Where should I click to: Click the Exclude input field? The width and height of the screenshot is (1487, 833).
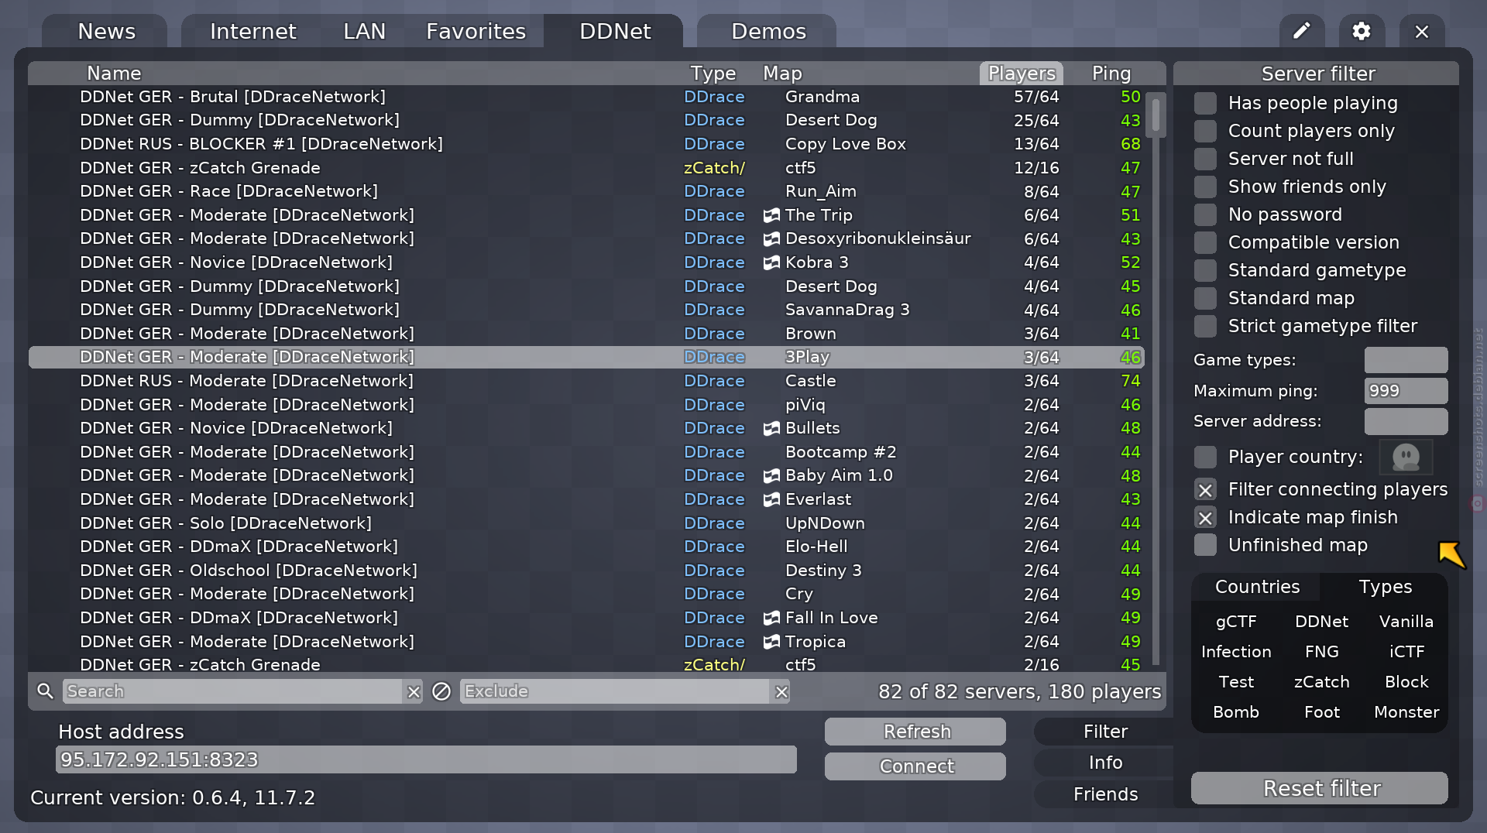[615, 691]
